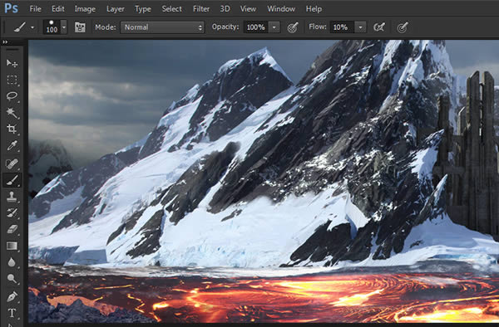499x327 pixels.
Task: Open the View menu
Action: [x=248, y=9]
